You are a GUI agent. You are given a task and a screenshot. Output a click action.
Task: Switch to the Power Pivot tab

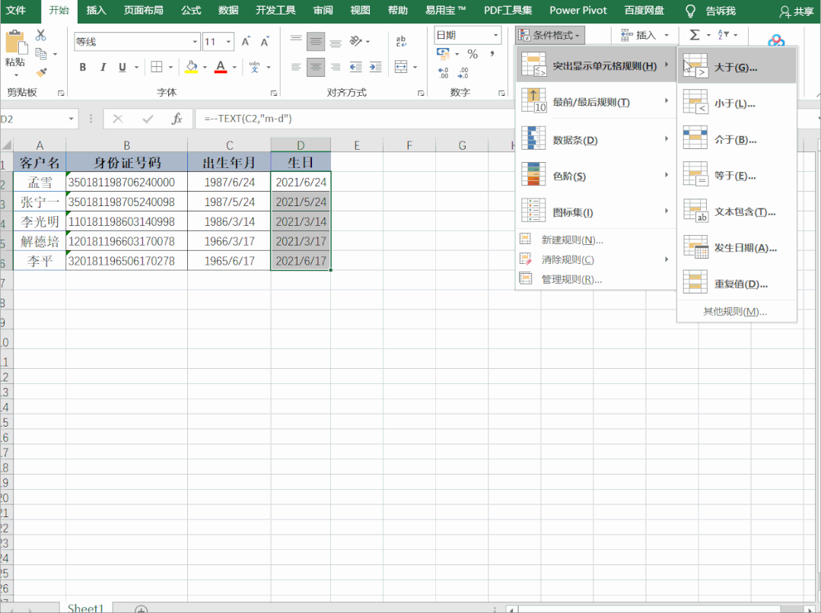(x=578, y=11)
